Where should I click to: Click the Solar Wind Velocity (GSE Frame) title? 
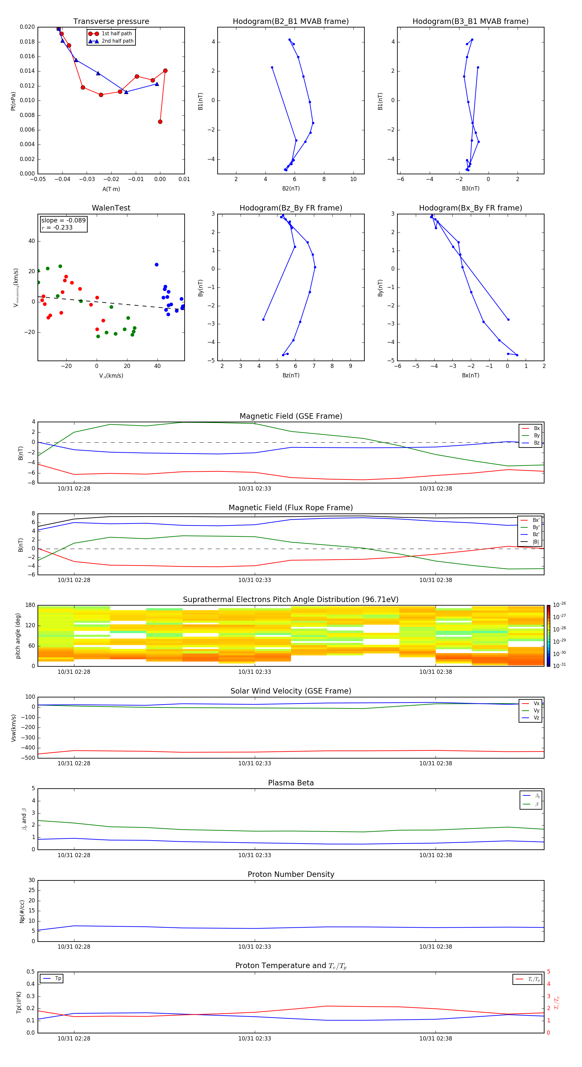[291, 691]
